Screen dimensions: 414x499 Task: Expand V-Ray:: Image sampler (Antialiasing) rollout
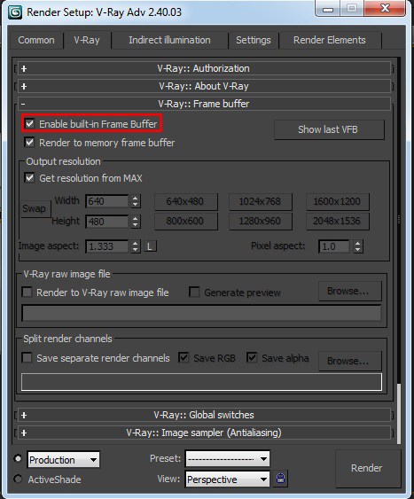204,433
